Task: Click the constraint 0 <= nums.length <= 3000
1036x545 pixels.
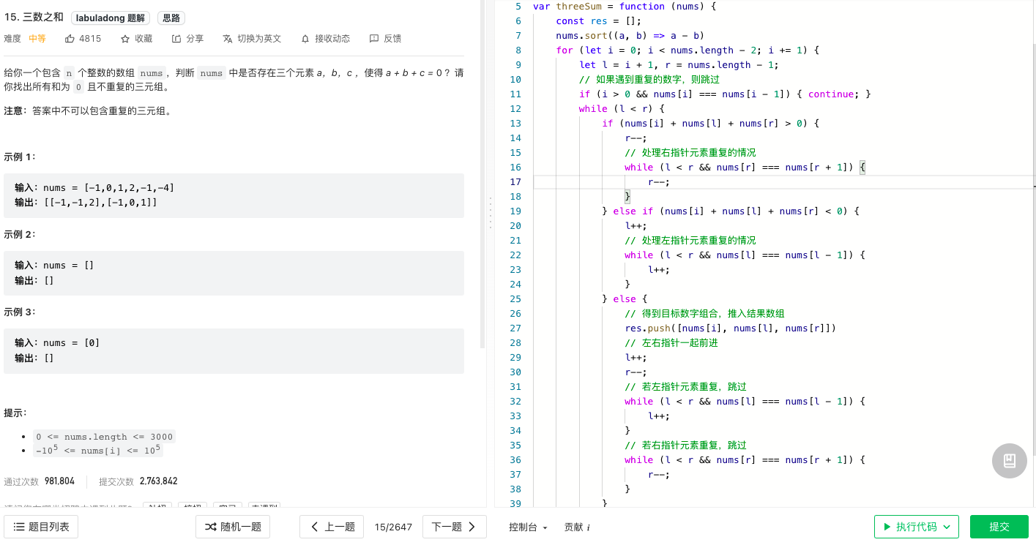Action: click(x=105, y=437)
